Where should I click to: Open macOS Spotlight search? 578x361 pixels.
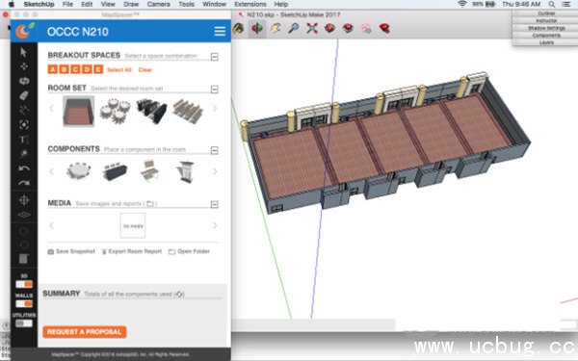tap(551, 4)
